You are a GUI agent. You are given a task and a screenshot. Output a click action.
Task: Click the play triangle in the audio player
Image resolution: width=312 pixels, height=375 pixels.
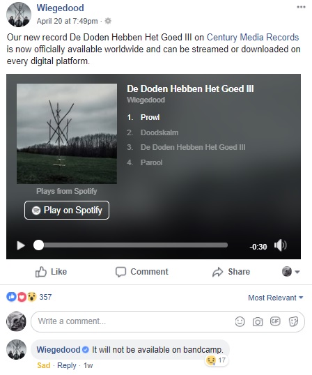click(21, 245)
